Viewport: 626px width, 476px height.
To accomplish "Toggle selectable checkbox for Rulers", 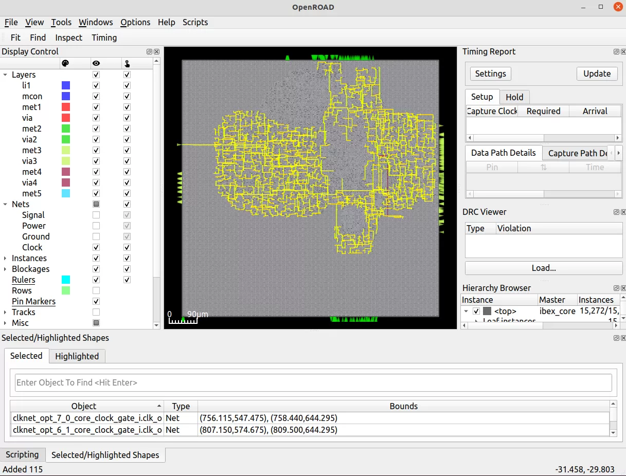I will pyautogui.click(x=127, y=280).
